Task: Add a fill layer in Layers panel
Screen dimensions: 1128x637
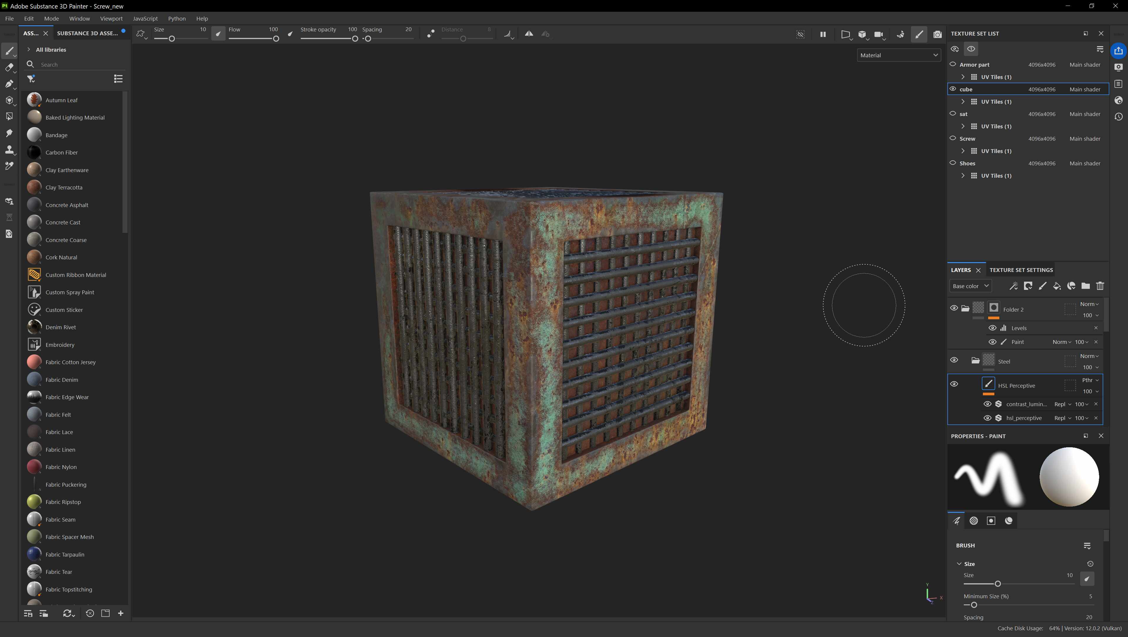Action: pos(1057,286)
